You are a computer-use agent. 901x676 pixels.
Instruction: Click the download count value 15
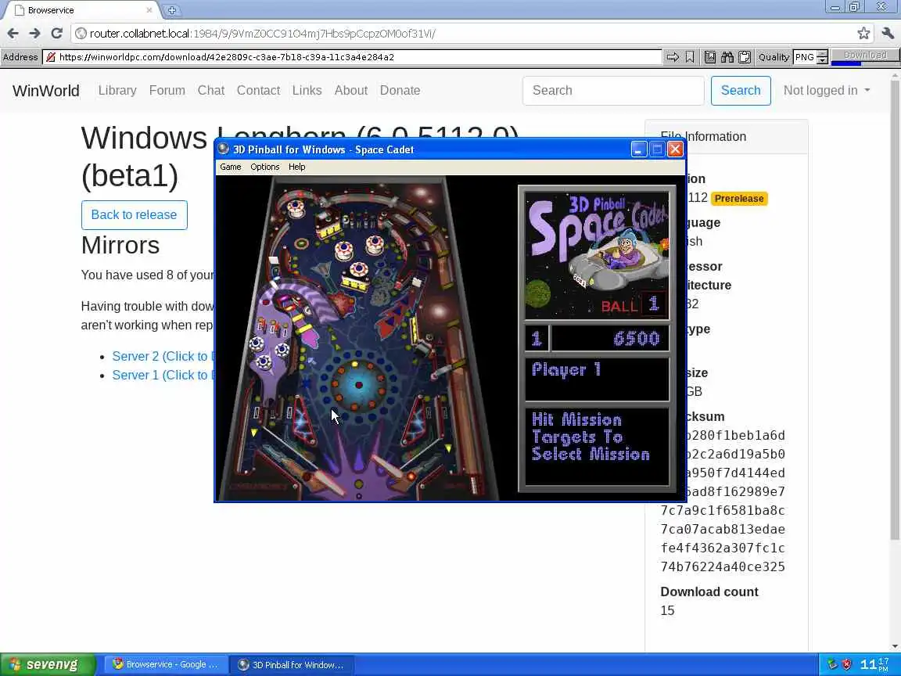[x=667, y=610]
